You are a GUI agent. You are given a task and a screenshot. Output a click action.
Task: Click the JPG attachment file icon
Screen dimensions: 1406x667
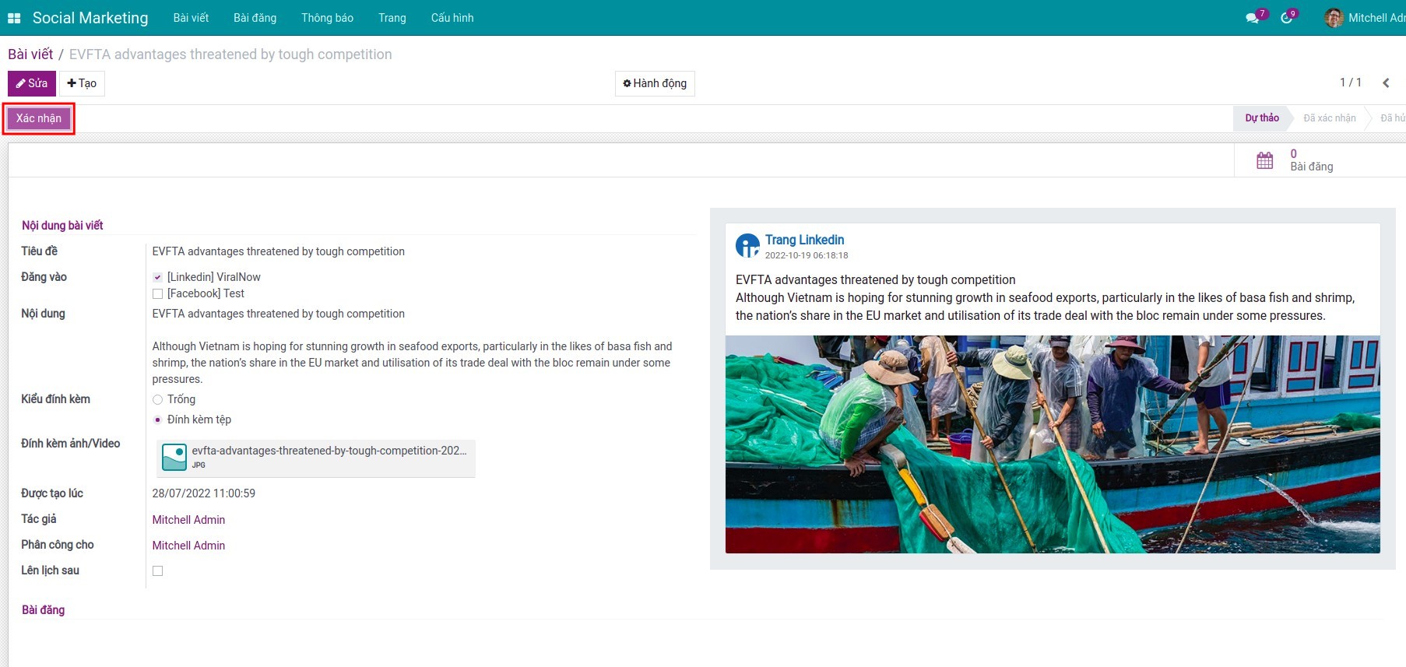coord(174,457)
